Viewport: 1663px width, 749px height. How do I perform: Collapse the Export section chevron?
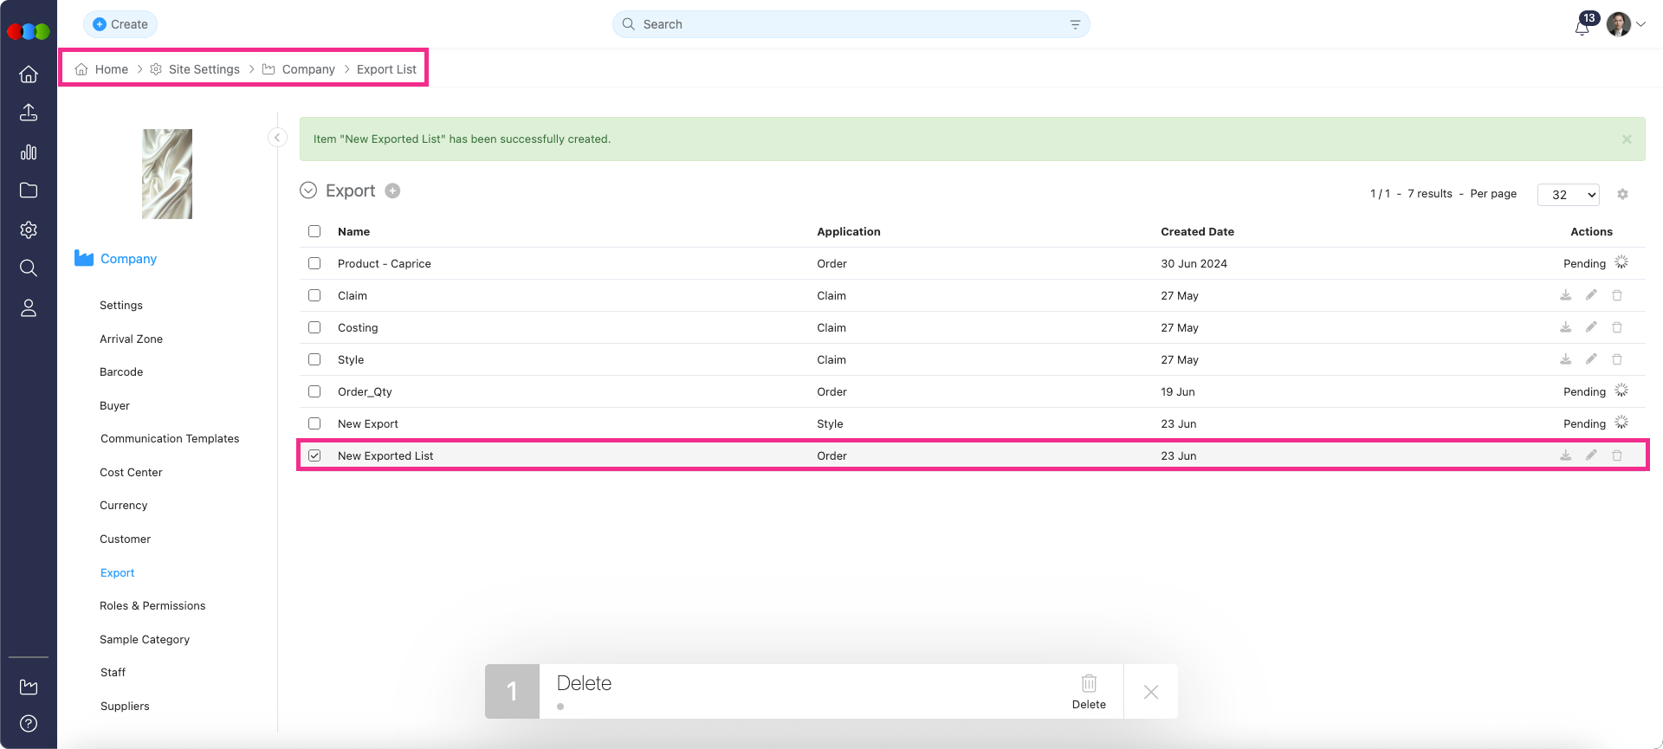308,191
